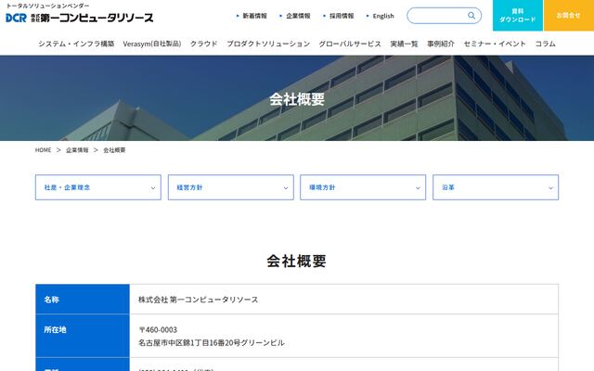Viewport: 594px width, 371px height.
Task: Click the 〒460-0003 postal code text
Action: tap(158, 330)
